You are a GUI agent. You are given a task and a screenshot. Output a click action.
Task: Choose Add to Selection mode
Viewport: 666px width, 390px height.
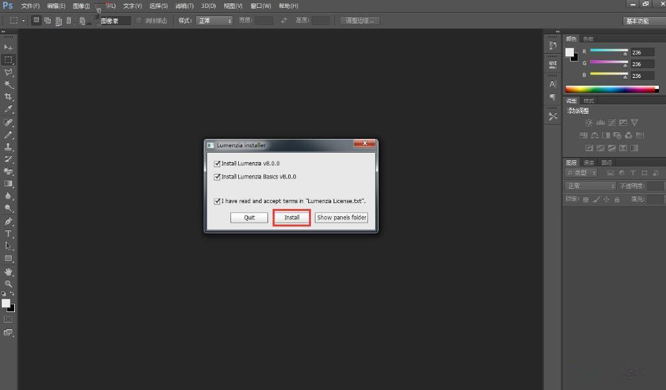click(x=47, y=20)
